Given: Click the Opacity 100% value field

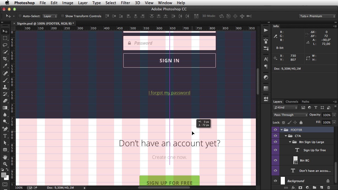Looking at the screenshot, I should pyautogui.click(x=327, y=115).
